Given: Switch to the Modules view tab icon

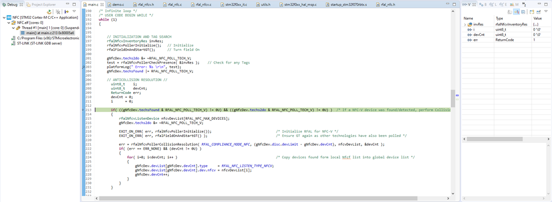Looking at the screenshot, I should click(514, 4).
